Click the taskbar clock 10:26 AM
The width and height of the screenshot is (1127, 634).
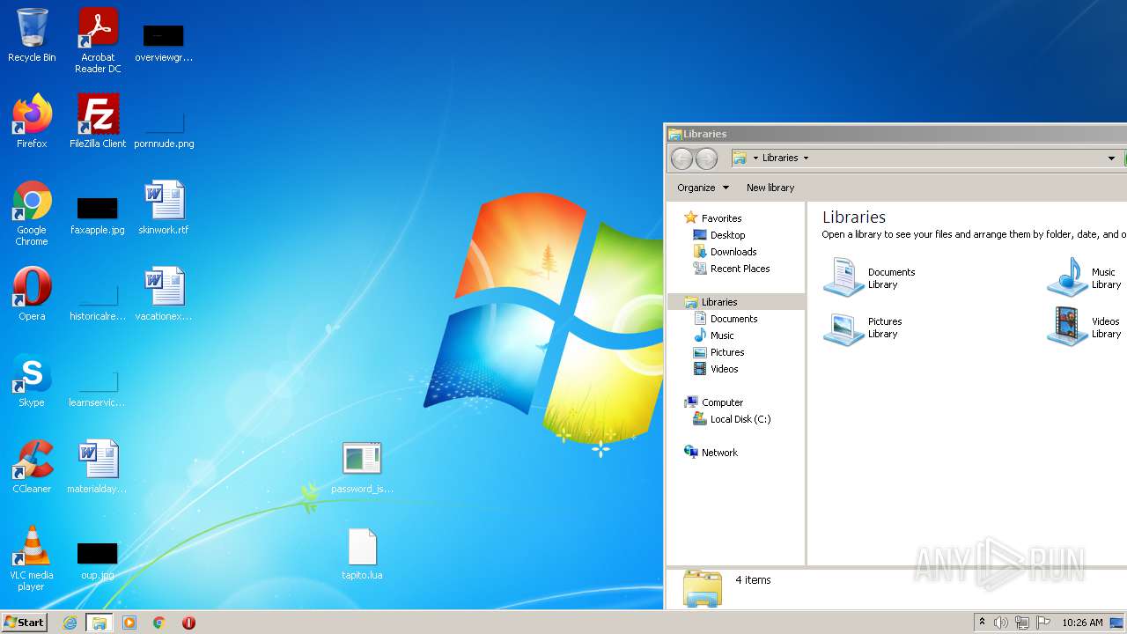[x=1082, y=623]
